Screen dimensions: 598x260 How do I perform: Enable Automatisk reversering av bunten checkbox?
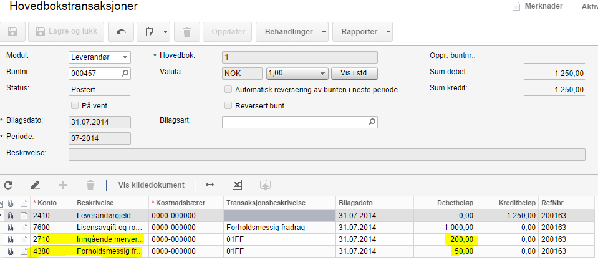(228, 89)
